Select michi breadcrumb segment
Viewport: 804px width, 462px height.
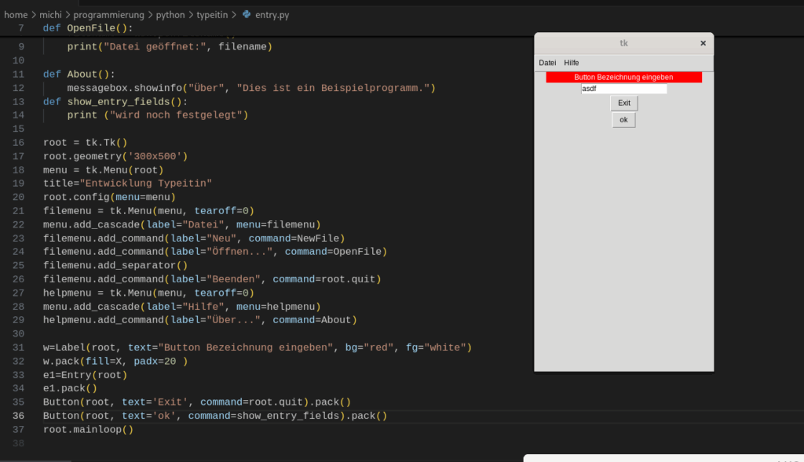50,15
